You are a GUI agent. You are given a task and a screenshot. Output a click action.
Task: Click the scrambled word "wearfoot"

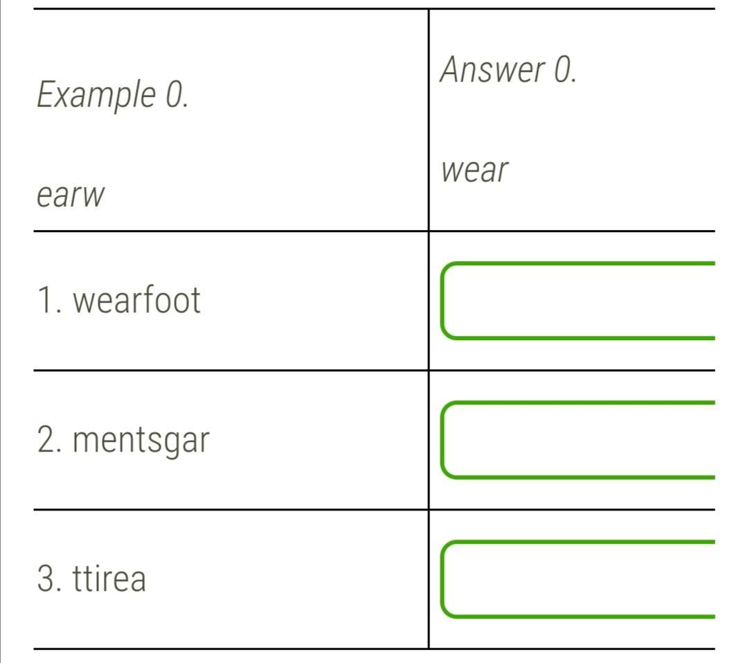point(136,301)
